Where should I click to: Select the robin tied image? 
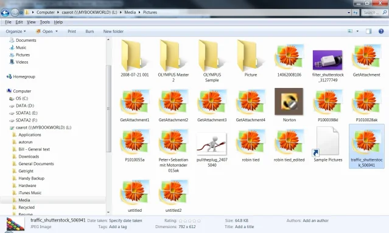click(251, 146)
